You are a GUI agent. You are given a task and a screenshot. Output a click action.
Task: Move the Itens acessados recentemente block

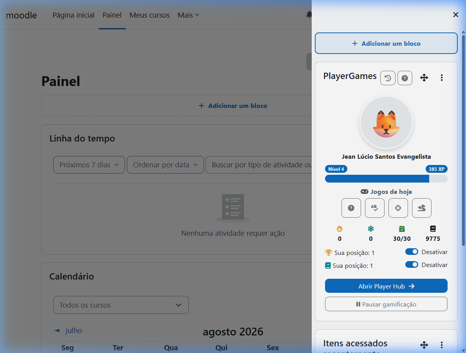point(424,345)
